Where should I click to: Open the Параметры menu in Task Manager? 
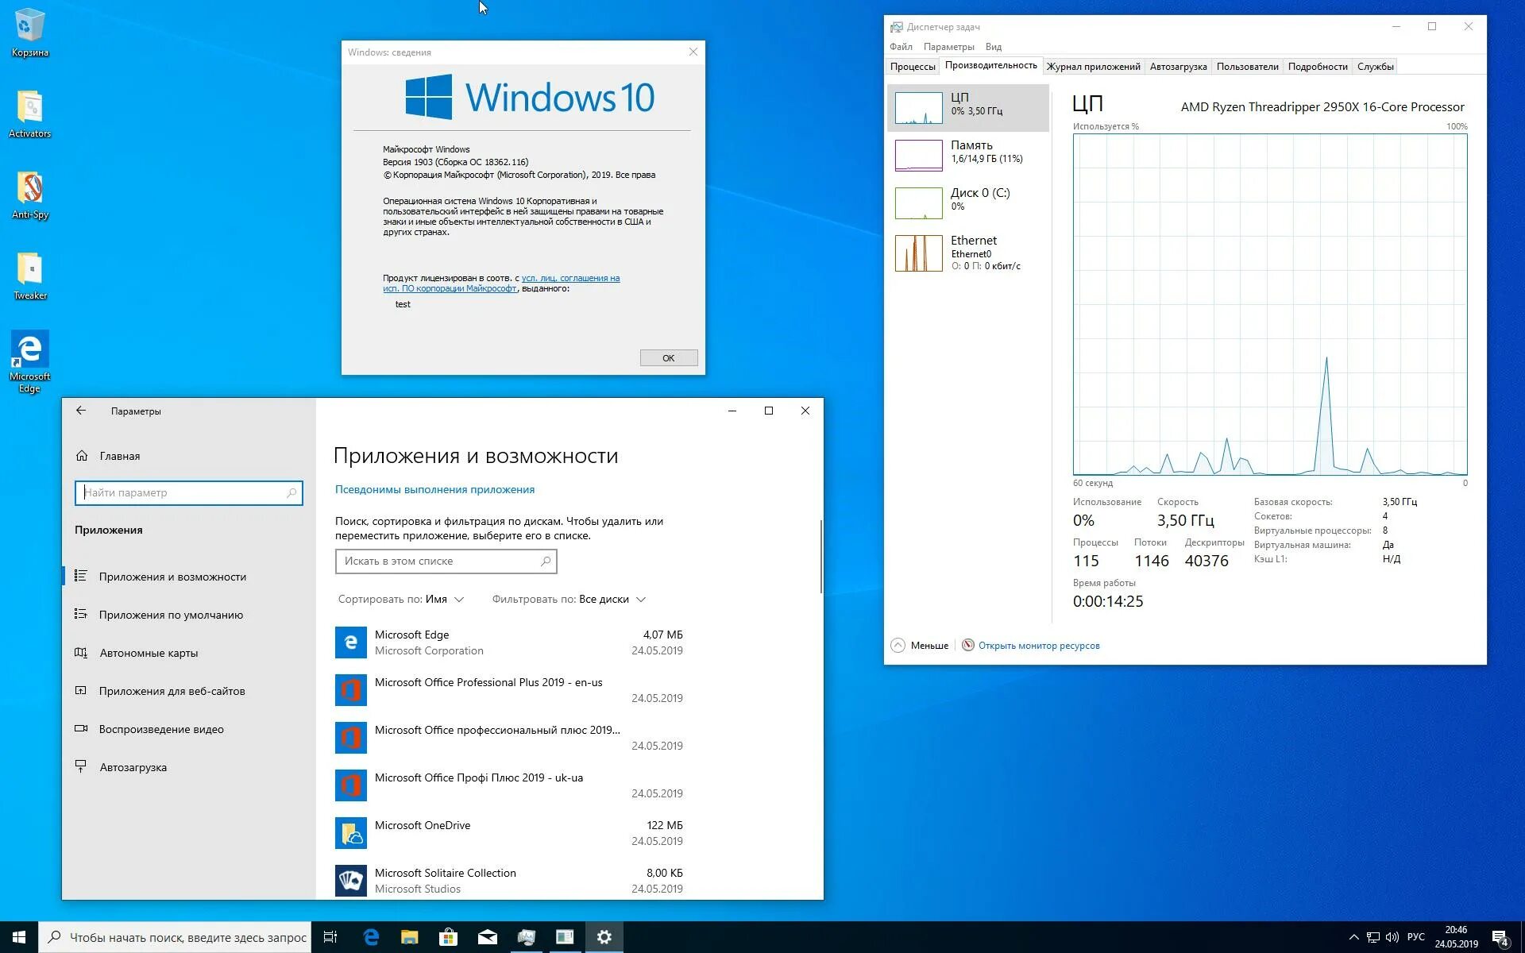(x=948, y=47)
